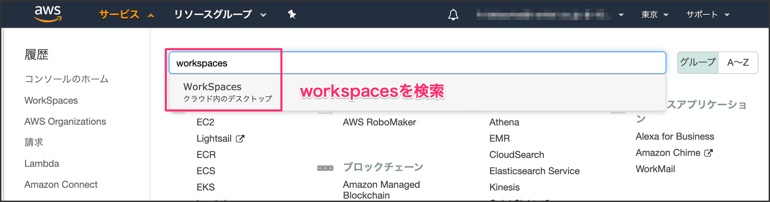Open the EC2 service link
This screenshot has width=770, height=202.
[x=205, y=122]
